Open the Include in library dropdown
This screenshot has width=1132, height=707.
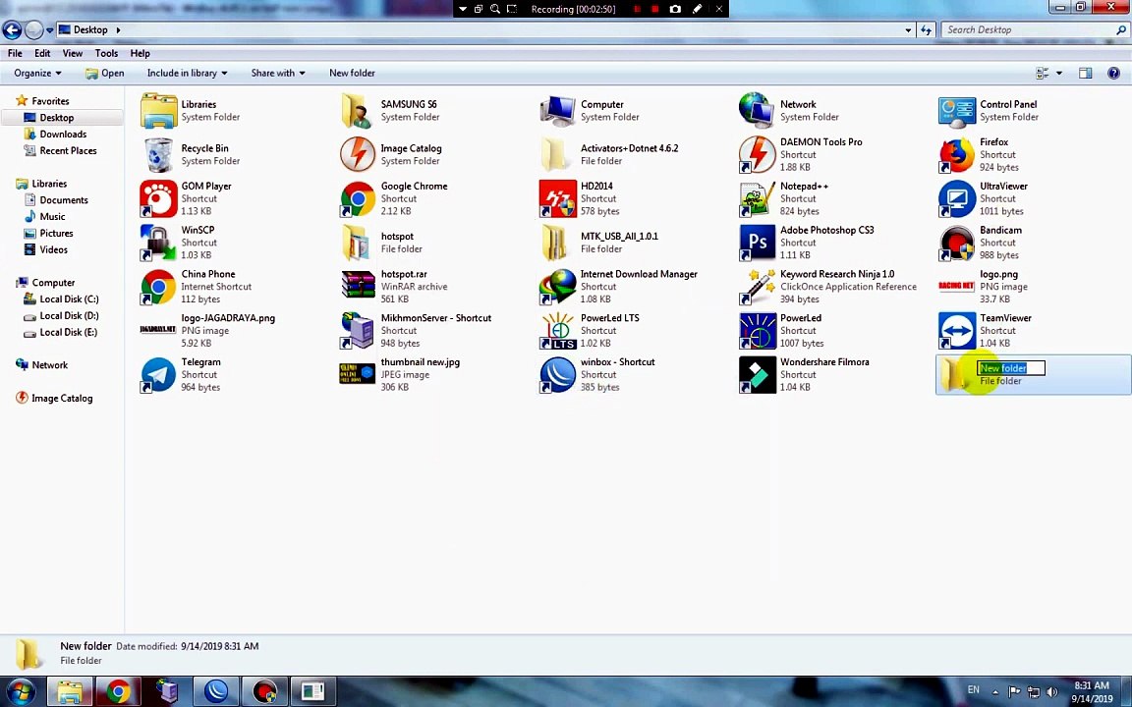187,73
